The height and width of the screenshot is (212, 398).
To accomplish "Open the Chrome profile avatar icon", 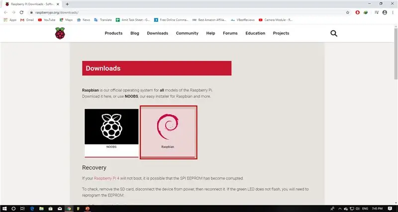I will point(385,12).
